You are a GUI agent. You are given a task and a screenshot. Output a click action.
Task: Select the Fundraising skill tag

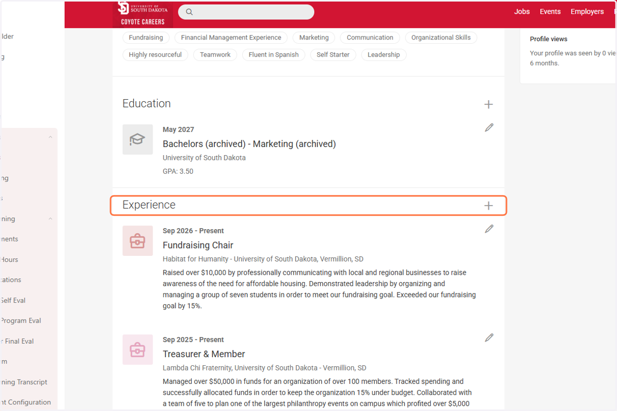click(x=146, y=38)
